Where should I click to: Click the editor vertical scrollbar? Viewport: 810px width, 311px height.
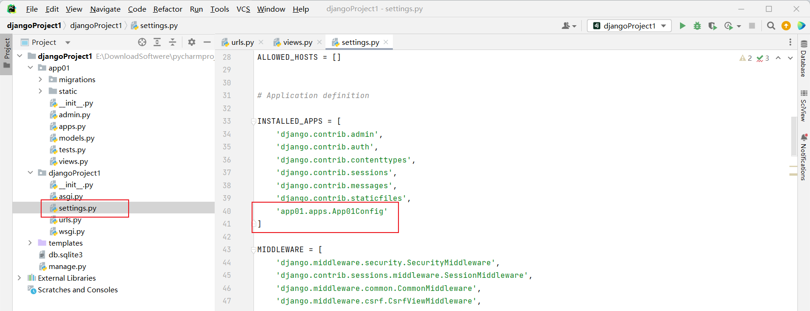[794, 136]
